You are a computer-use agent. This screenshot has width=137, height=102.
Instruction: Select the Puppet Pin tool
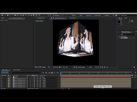39,15
